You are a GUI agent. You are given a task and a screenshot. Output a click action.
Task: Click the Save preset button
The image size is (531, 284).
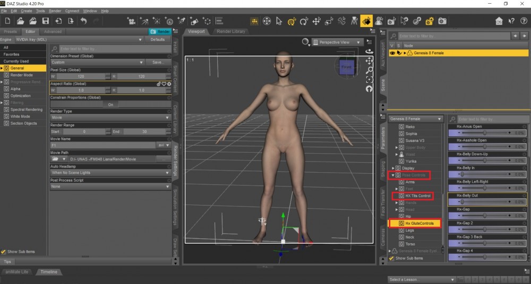coord(158,62)
